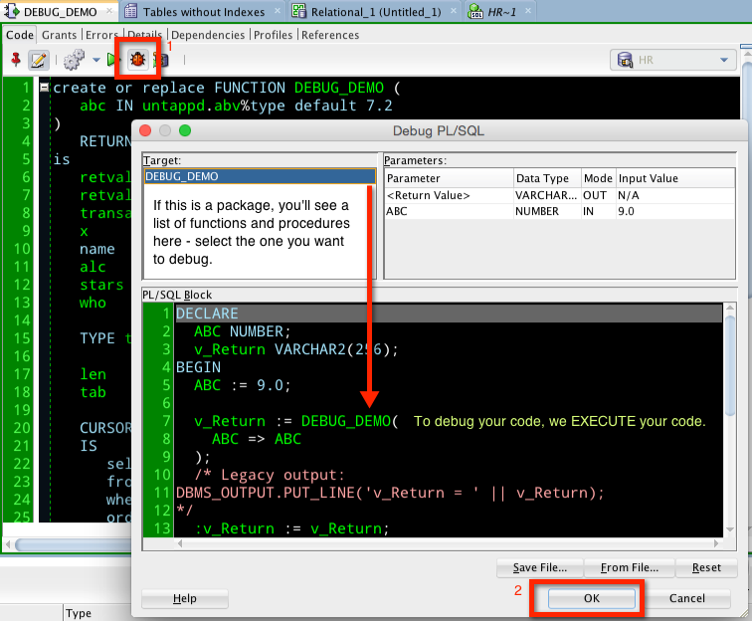Screen dimensions: 752x621
Task: Click the green Run arrow icon
Action: point(111,60)
